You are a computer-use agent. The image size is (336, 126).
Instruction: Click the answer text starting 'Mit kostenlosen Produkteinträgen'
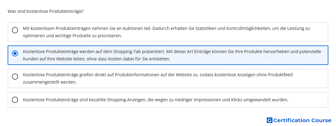pyautogui.click(x=92, y=28)
